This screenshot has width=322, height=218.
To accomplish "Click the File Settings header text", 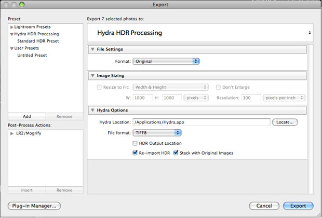I will [110, 49].
